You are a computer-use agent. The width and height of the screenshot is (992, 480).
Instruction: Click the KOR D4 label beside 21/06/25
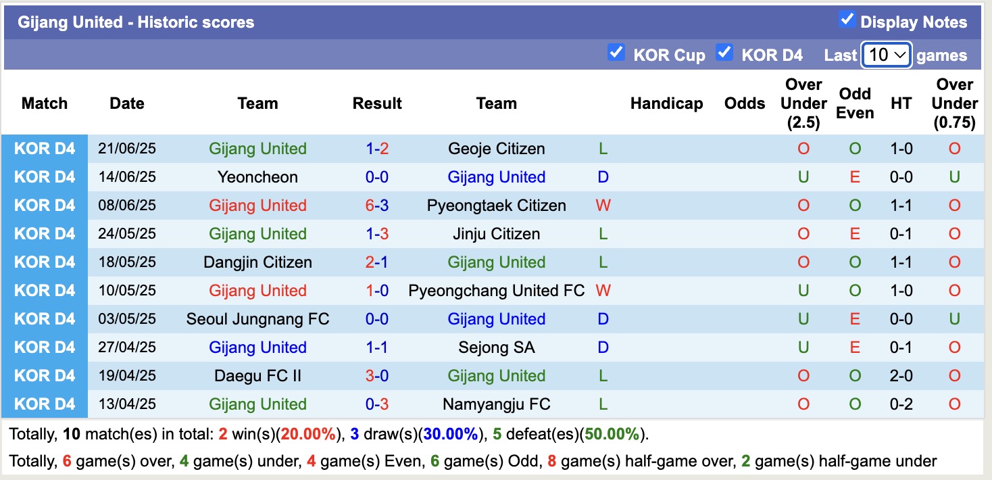45,148
